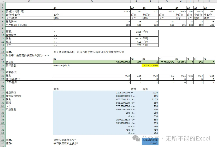Click the 720.0000036 truck constraint value
217x147 pixels.
pyautogui.click(x=92, y=106)
